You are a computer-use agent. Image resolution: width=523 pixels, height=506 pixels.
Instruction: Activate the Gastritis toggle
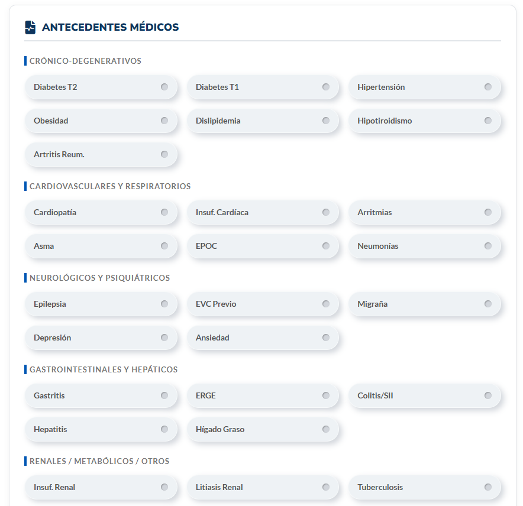point(164,395)
